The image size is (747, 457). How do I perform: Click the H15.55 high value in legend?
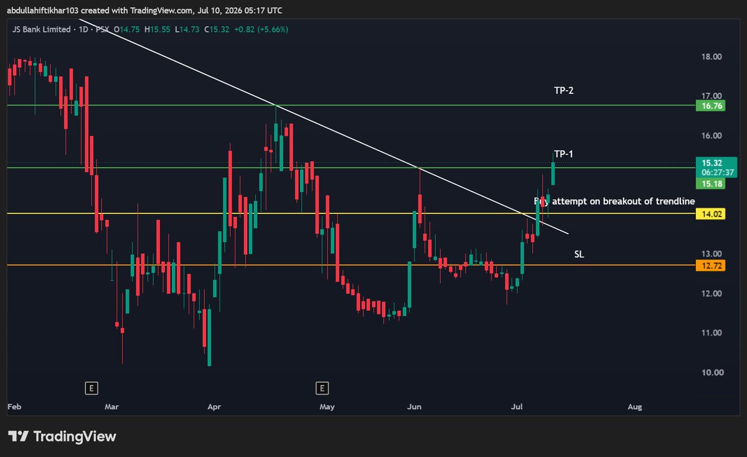(x=158, y=29)
